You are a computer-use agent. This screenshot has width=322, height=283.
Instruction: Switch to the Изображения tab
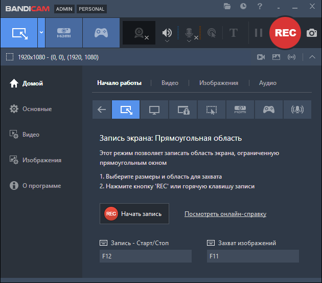(219, 83)
